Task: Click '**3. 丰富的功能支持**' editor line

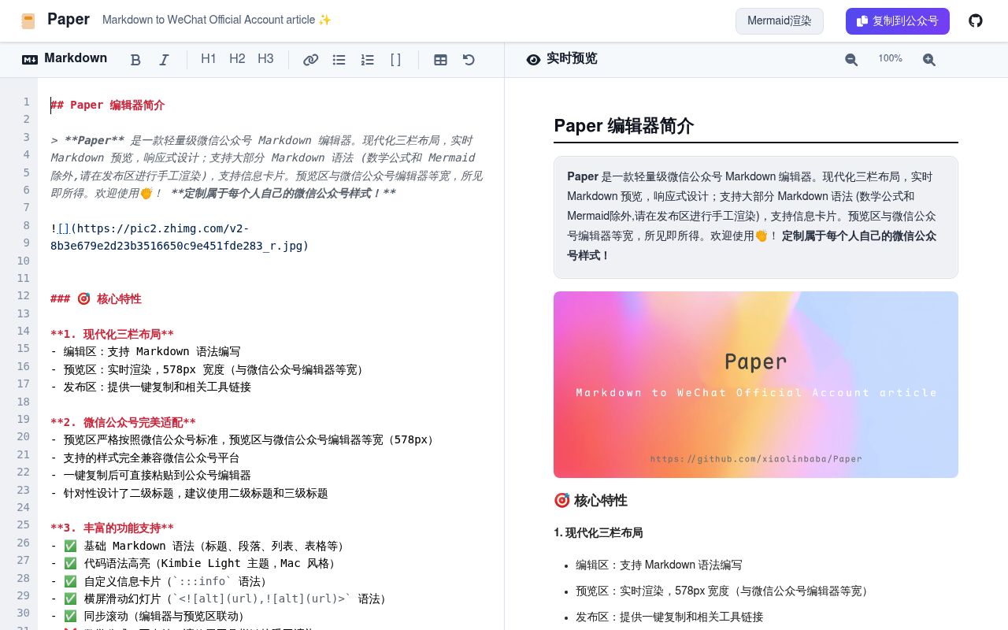Action: pos(112,528)
